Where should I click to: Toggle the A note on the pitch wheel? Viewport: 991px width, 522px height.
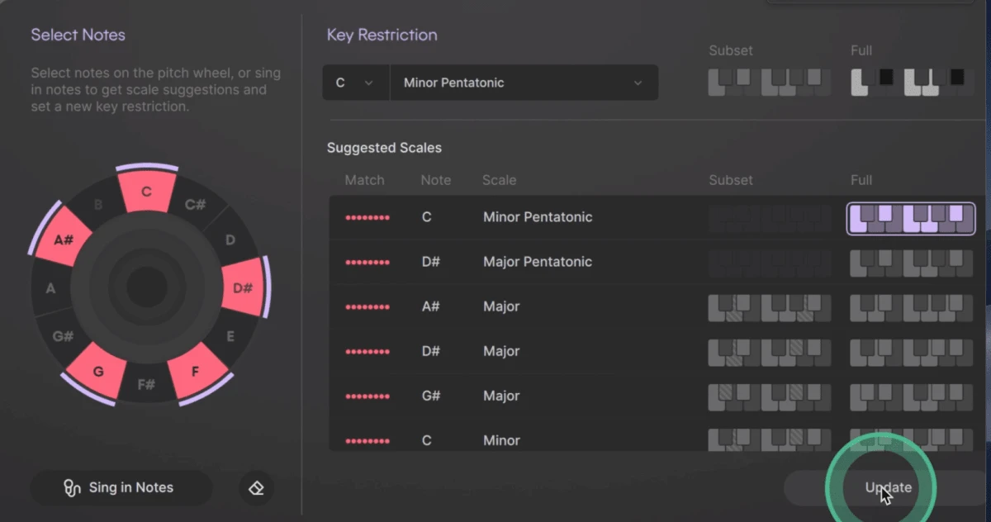click(x=50, y=288)
